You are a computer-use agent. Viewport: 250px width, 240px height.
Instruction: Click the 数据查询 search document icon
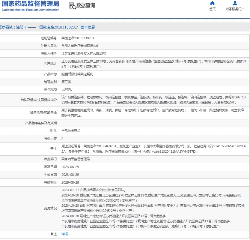72,6
